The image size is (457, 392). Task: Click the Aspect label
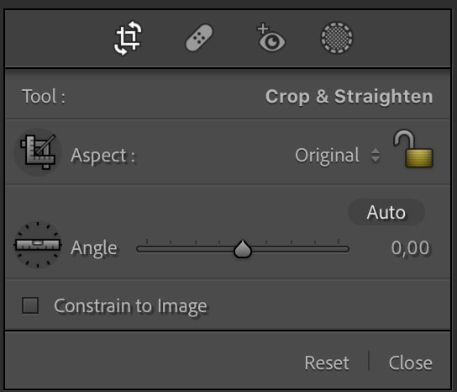[x=102, y=156]
